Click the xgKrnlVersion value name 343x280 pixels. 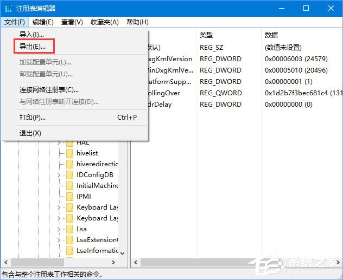point(170,59)
